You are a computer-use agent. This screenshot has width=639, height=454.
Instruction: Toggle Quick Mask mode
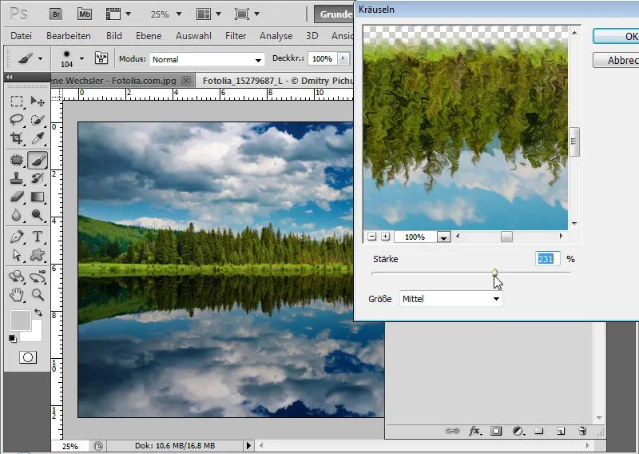tap(28, 358)
